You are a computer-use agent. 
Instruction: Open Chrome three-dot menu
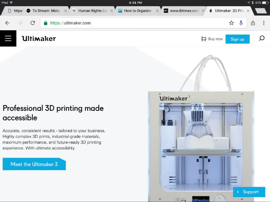[264, 23]
